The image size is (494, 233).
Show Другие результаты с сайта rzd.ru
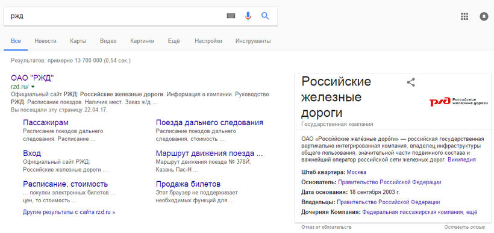69,212
